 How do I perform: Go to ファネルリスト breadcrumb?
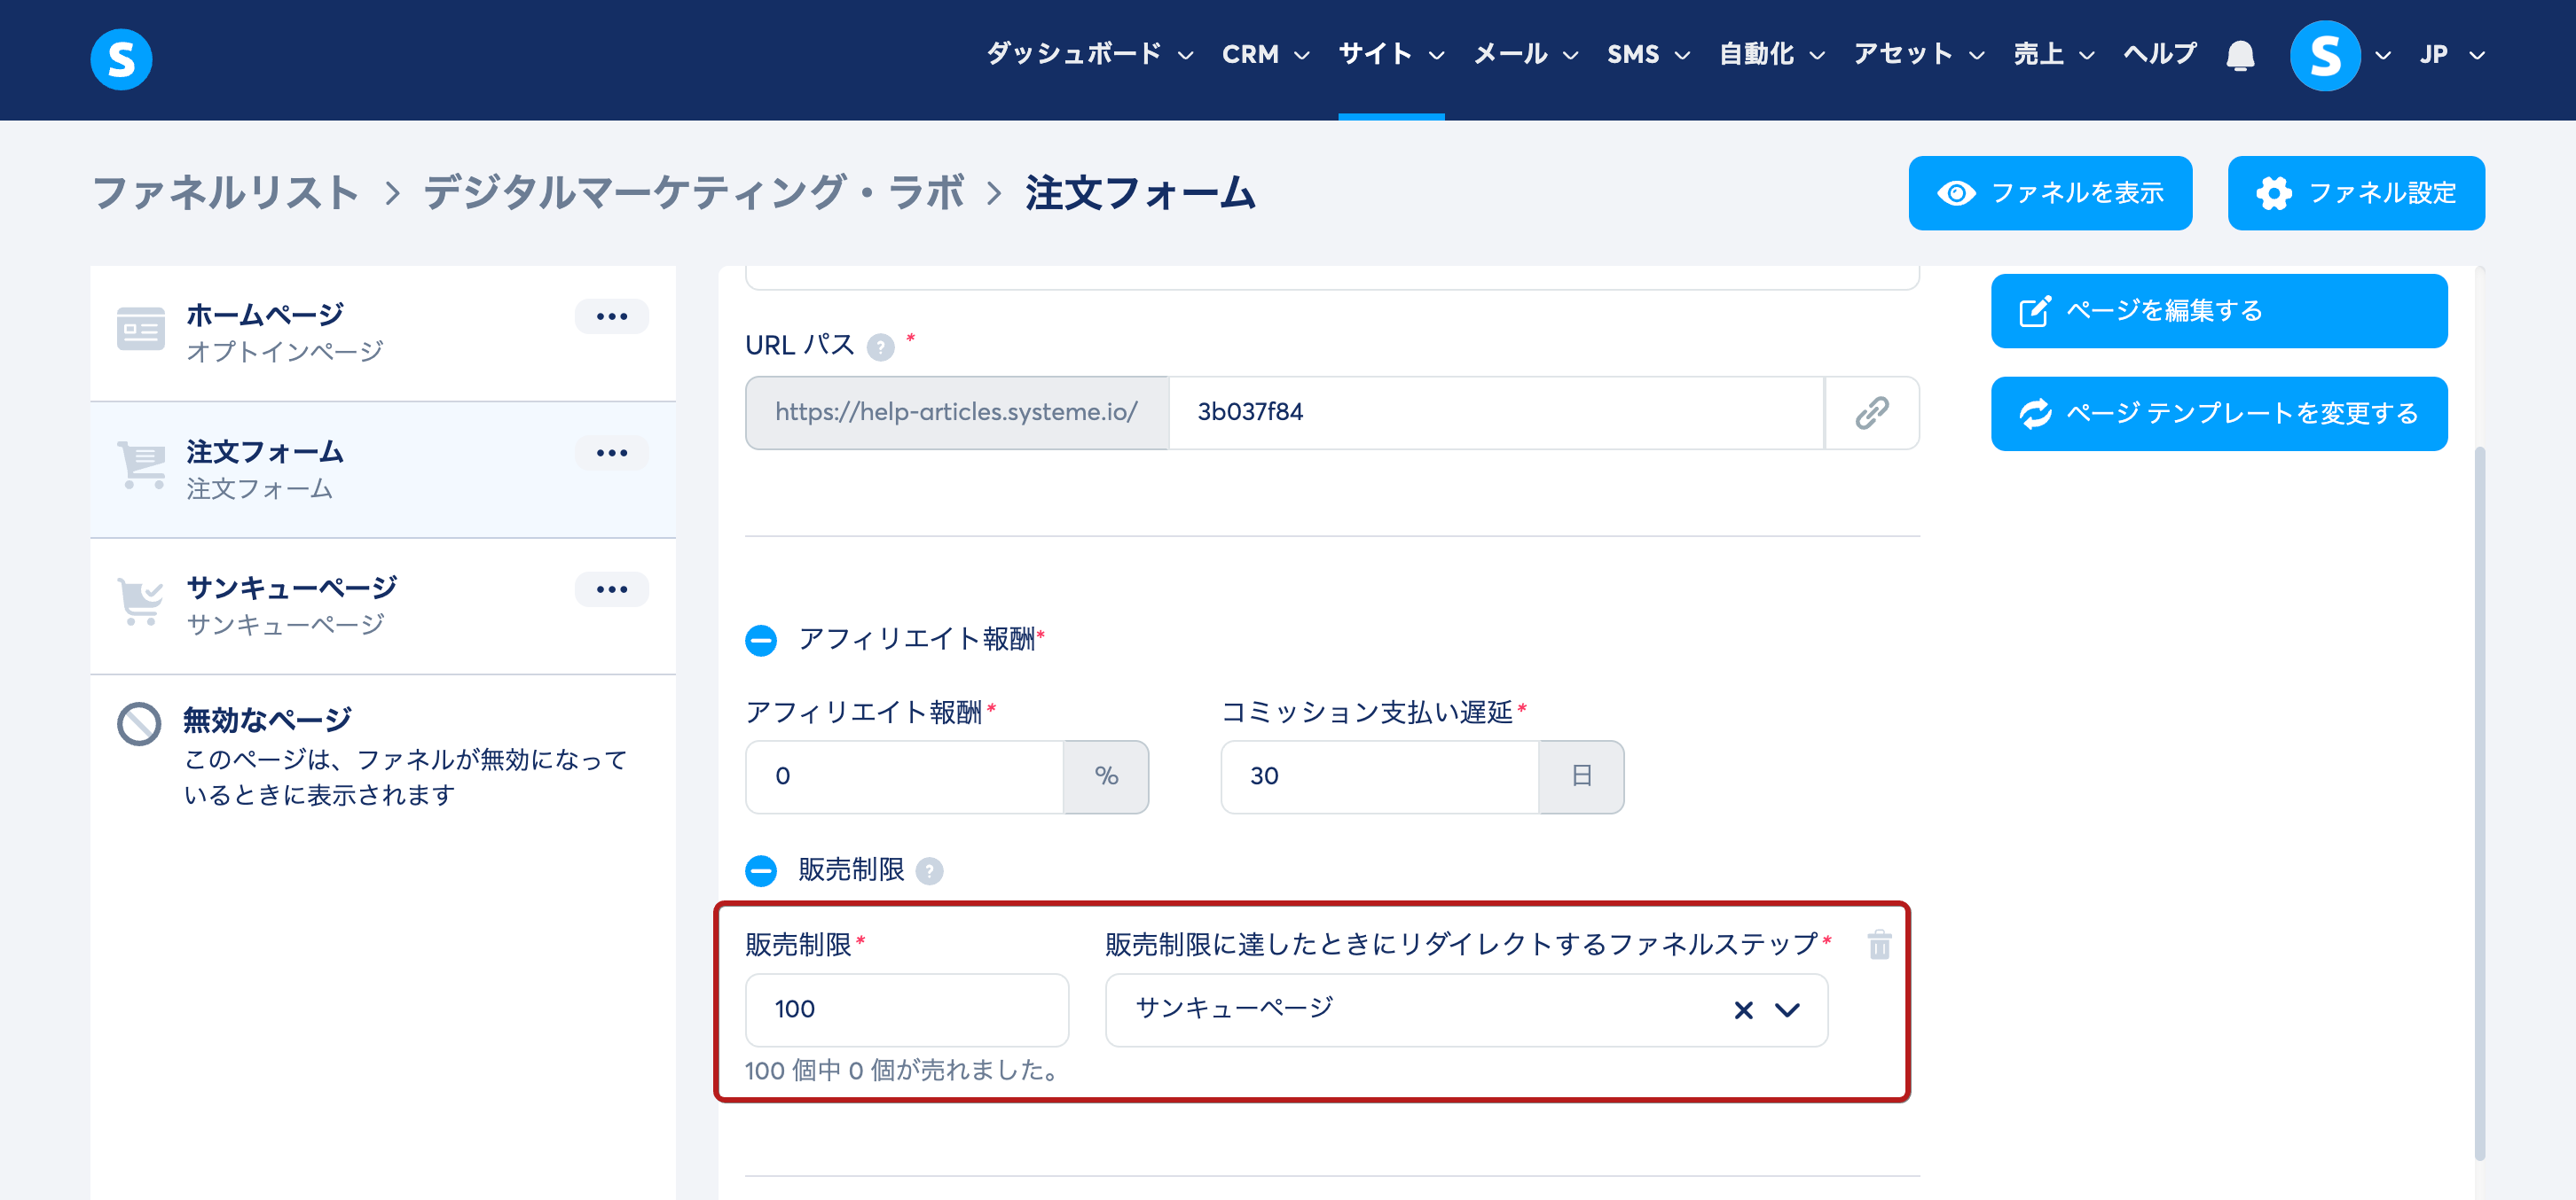pyautogui.click(x=226, y=193)
